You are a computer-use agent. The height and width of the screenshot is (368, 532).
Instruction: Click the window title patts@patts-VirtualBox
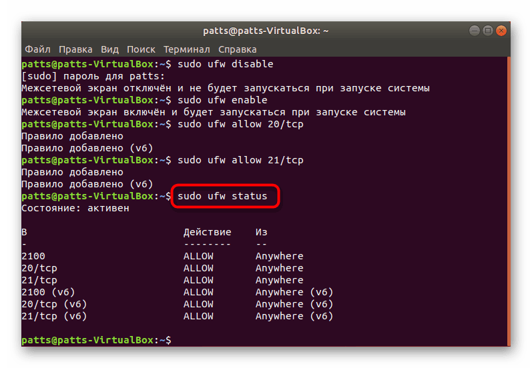coord(266,31)
